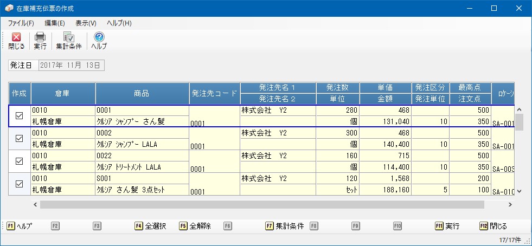Clear all selections with F5 全解除
The image size is (532, 246).
pyautogui.click(x=195, y=226)
